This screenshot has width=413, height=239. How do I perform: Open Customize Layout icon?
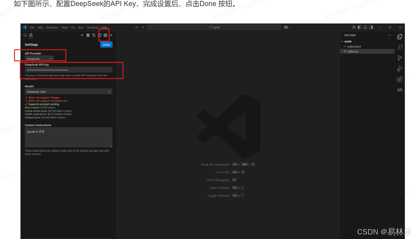coord(354,27)
